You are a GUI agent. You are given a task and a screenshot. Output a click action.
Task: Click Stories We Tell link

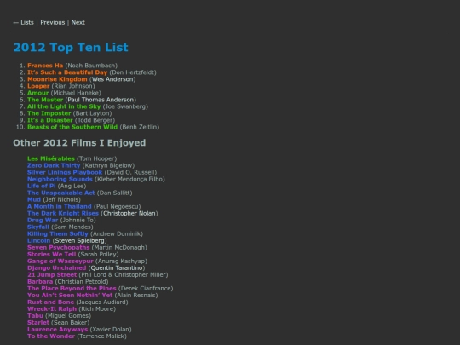click(x=52, y=255)
